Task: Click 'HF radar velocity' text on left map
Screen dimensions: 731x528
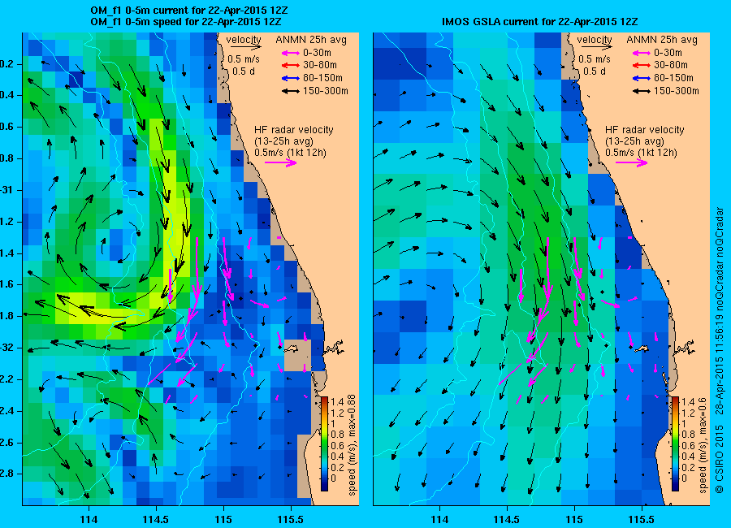Action: coord(294,130)
